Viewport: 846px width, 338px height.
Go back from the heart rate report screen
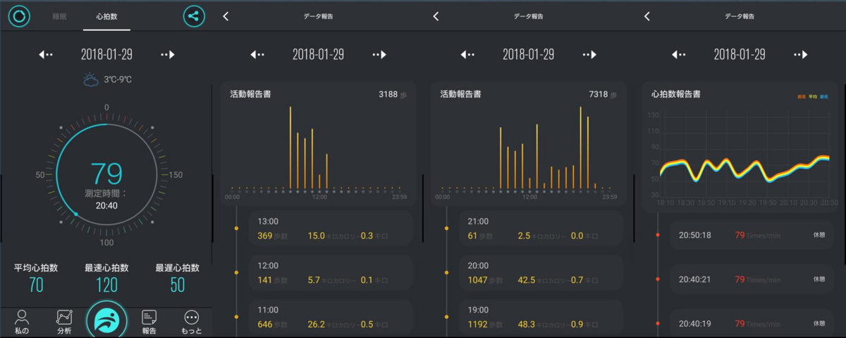click(646, 16)
